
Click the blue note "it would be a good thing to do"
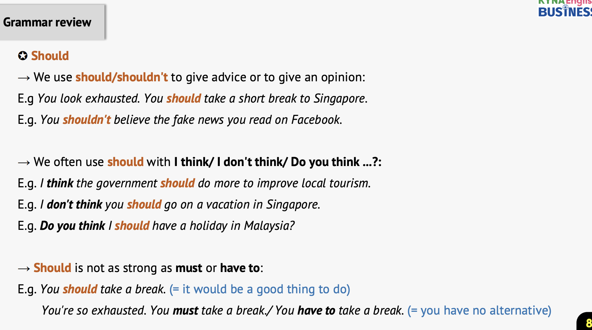tap(260, 289)
